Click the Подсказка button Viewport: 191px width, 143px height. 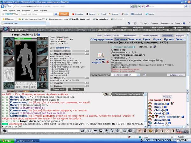(168, 36)
